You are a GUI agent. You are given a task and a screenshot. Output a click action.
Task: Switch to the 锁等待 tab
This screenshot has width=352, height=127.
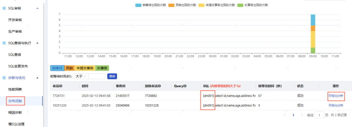(x=57, y=68)
